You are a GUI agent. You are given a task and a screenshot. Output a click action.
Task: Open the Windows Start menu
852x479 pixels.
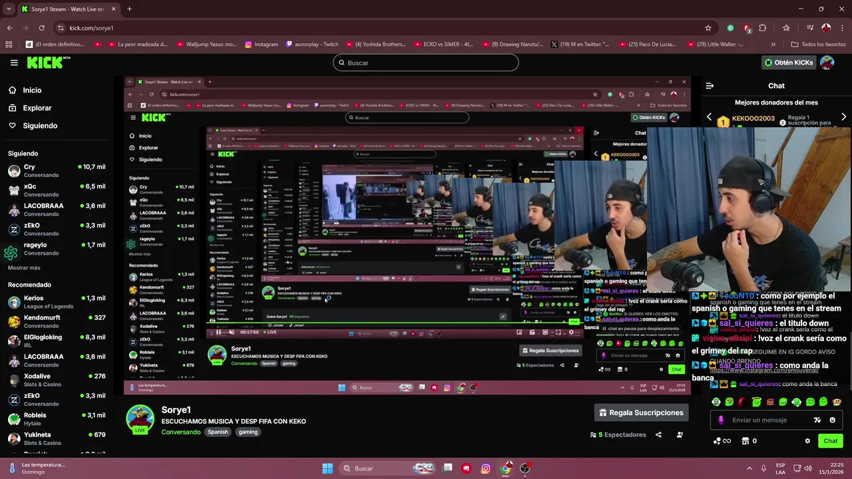point(327,468)
